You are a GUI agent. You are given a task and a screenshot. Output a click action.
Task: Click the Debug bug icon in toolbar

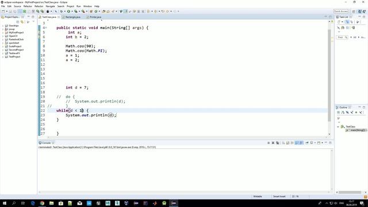pyautogui.click(x=62, y=11)
